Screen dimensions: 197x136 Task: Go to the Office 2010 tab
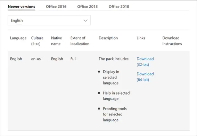click(119, 7)
